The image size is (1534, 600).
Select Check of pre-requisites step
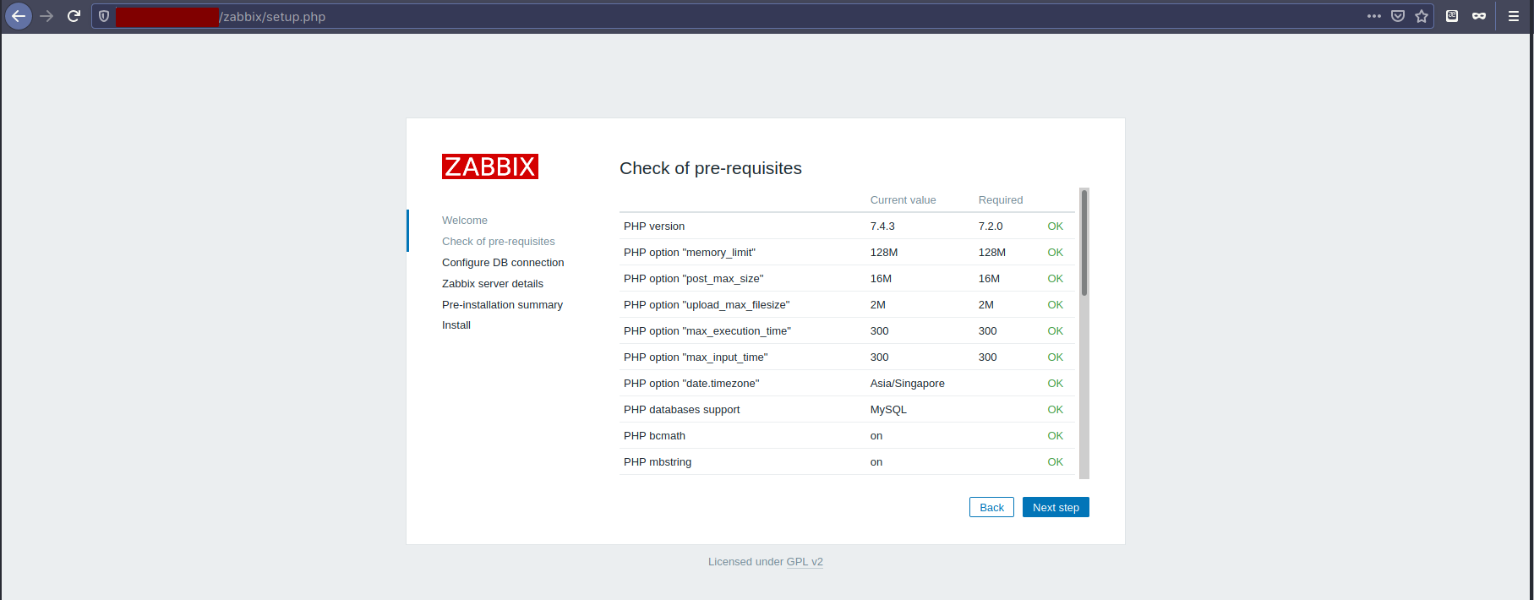(x=499, y=242)
